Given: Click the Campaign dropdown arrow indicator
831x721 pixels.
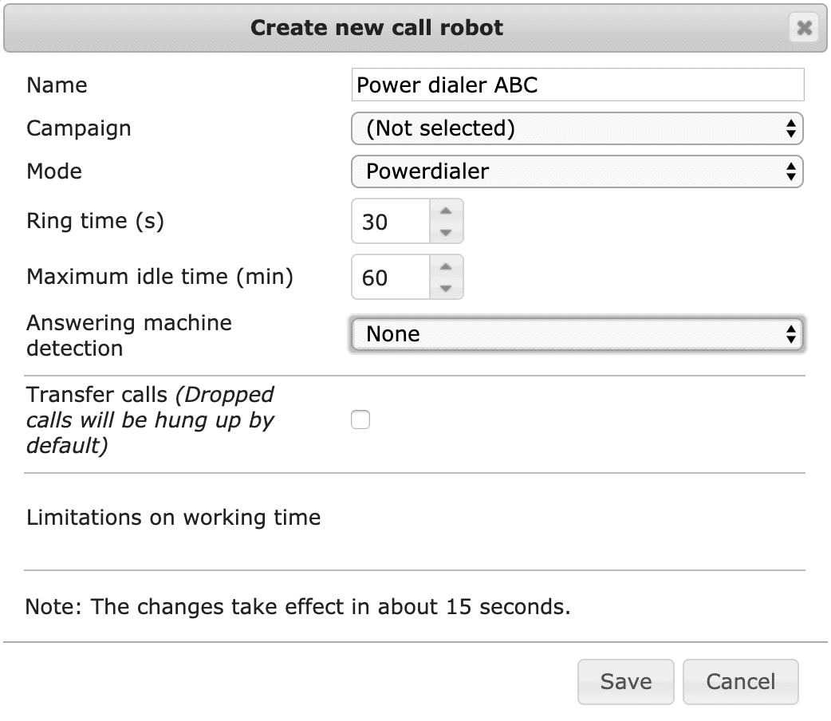Looking at the screenshot, I should 790,128.
